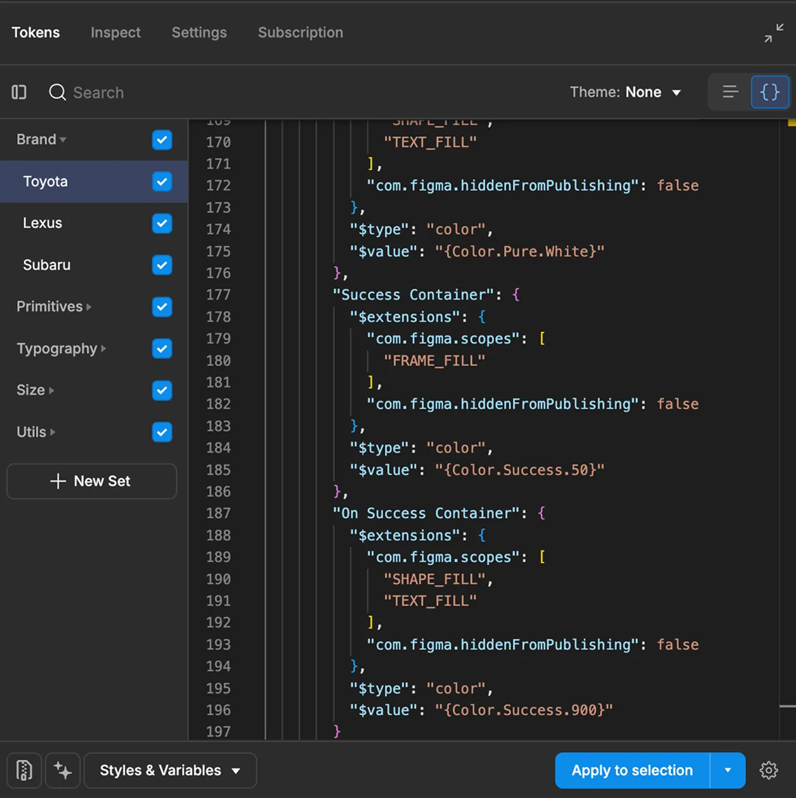Click "TEXT_FILL" on line 191
Viewport: 796px width, 798px height.
point(430,601)
